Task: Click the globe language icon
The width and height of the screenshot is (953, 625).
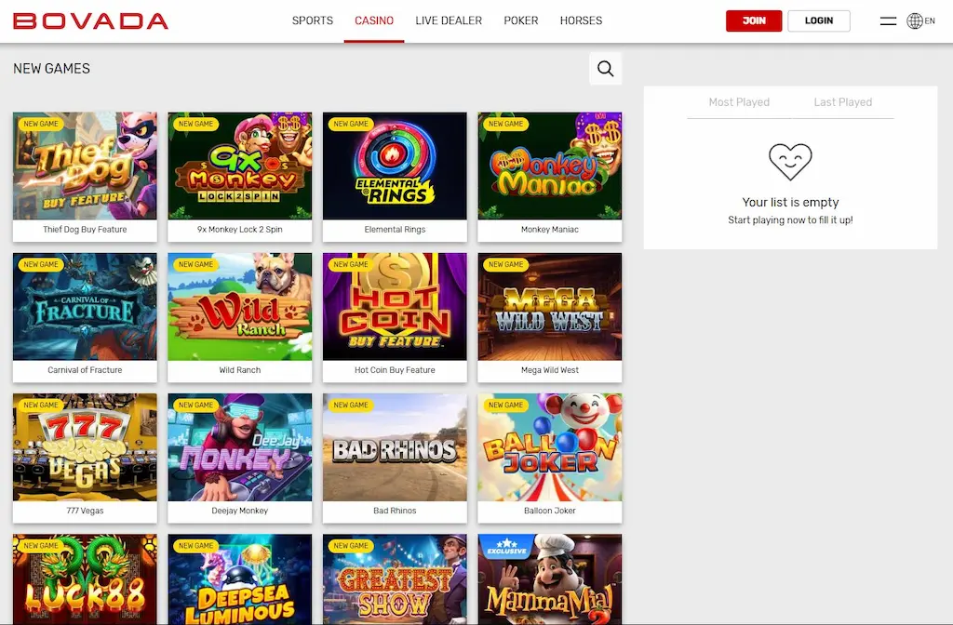Action: point(914,20)
